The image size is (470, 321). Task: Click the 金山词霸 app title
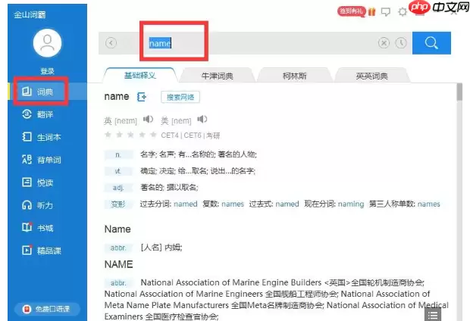[30, 14]
